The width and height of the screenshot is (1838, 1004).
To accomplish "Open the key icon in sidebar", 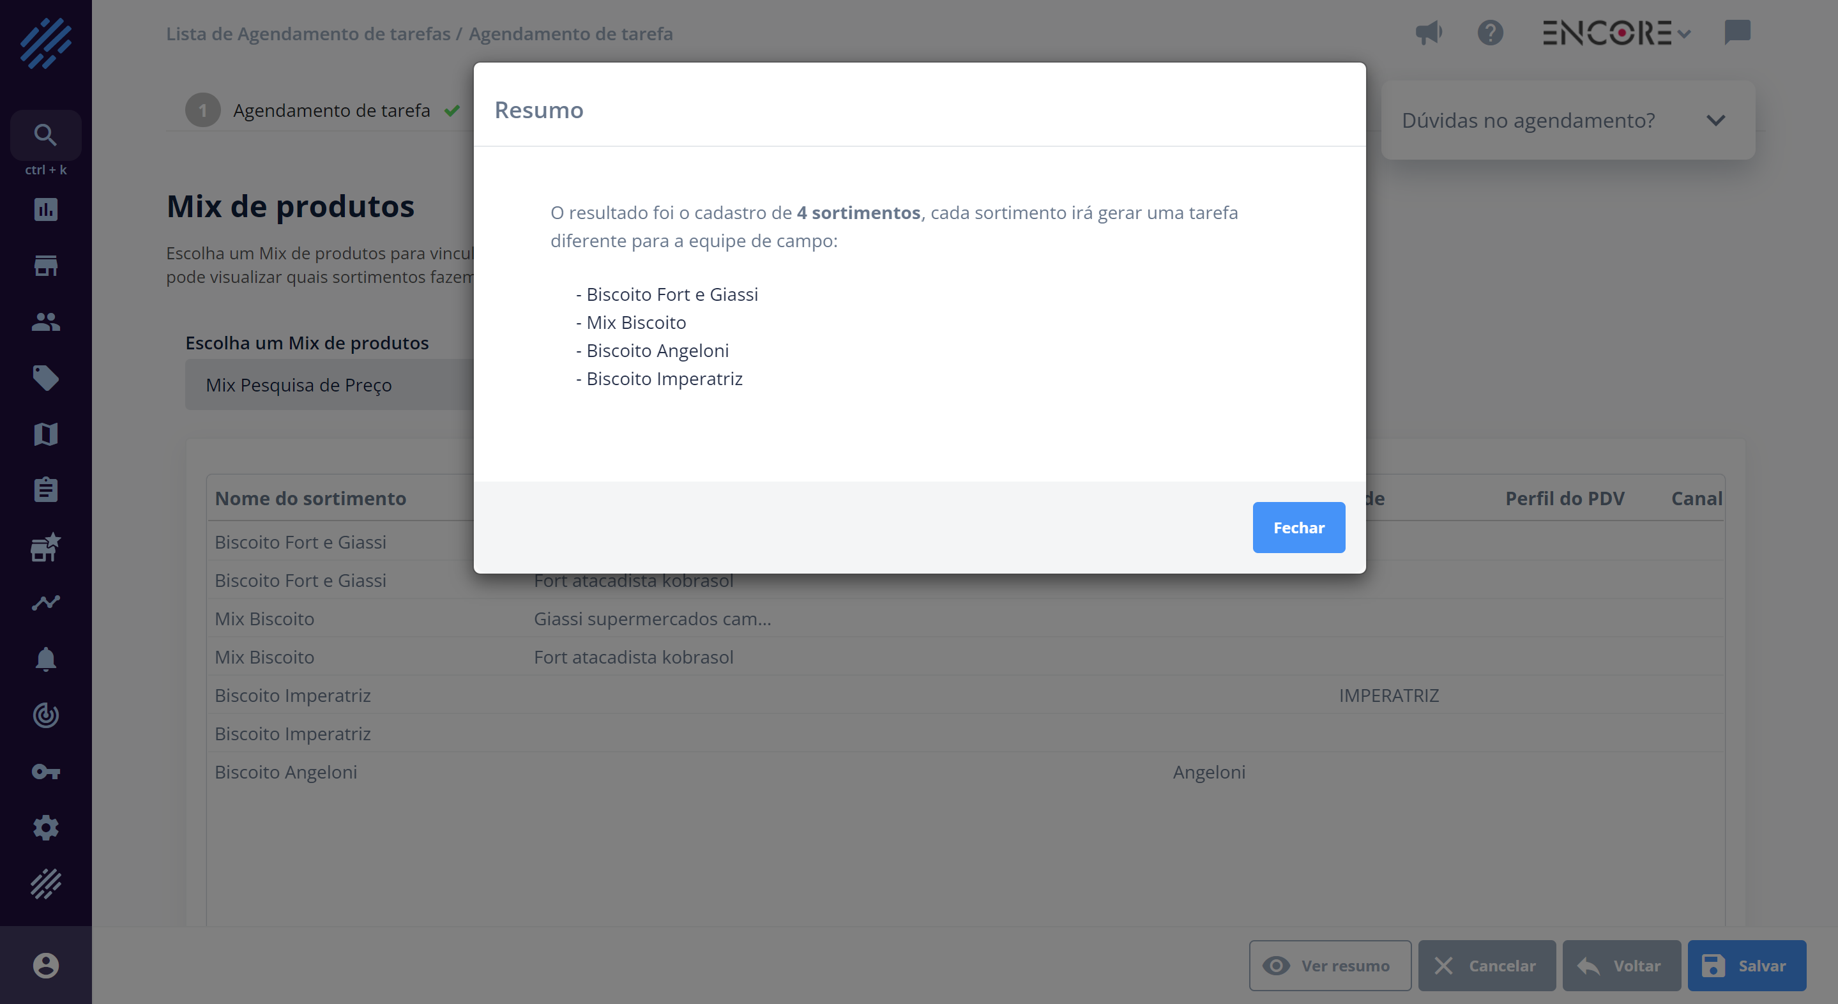I will (46, 772).
